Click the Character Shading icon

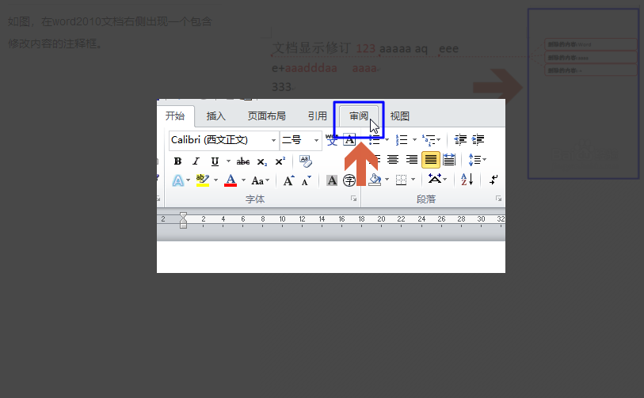click(332, 180)
